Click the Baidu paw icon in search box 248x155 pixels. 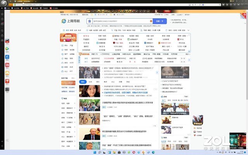click(90, 21)
